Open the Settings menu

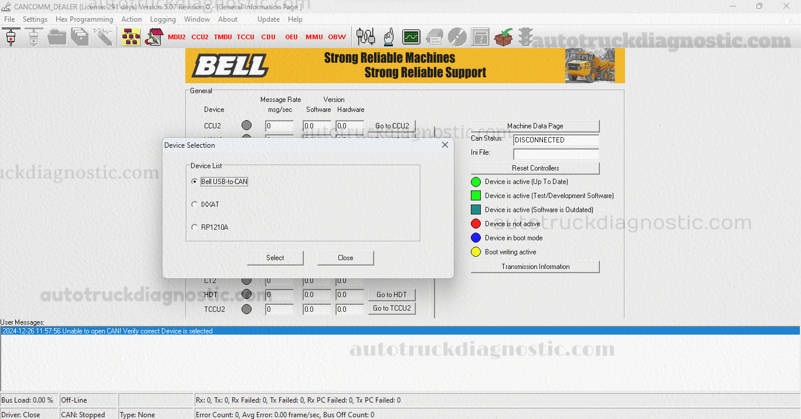pyautogui.click(x=35, y=19)
